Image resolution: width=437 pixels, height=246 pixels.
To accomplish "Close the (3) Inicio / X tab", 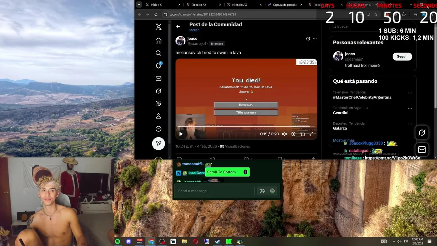I will 220,5.
